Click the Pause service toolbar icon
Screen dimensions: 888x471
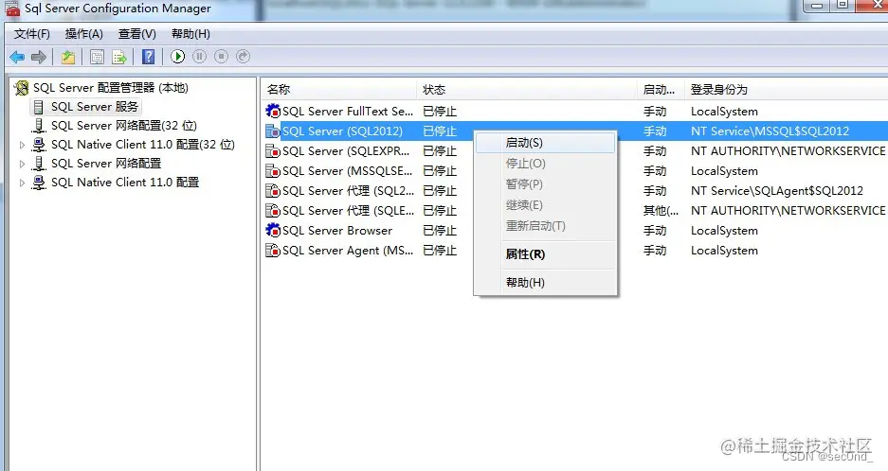pyautogui.click(x=199, y=57)
